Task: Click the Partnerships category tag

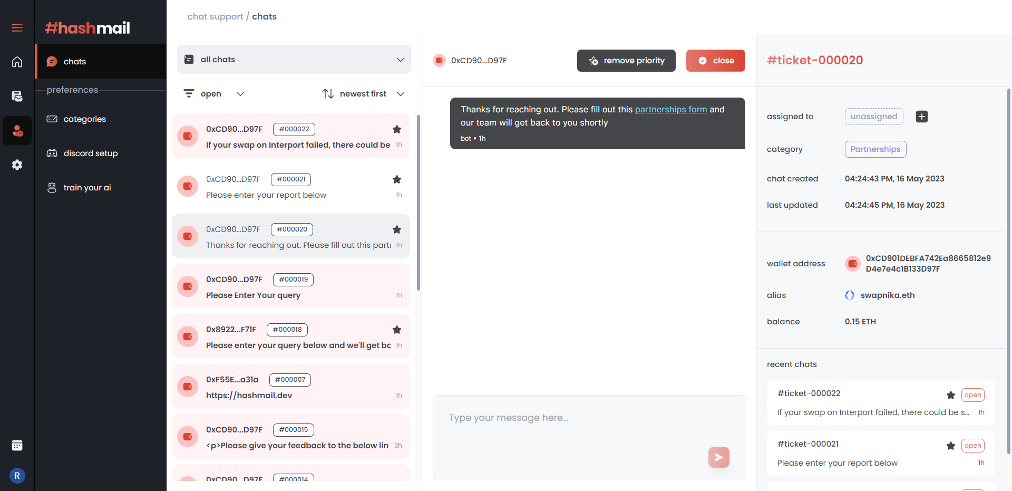Action: tap(875, 149)
